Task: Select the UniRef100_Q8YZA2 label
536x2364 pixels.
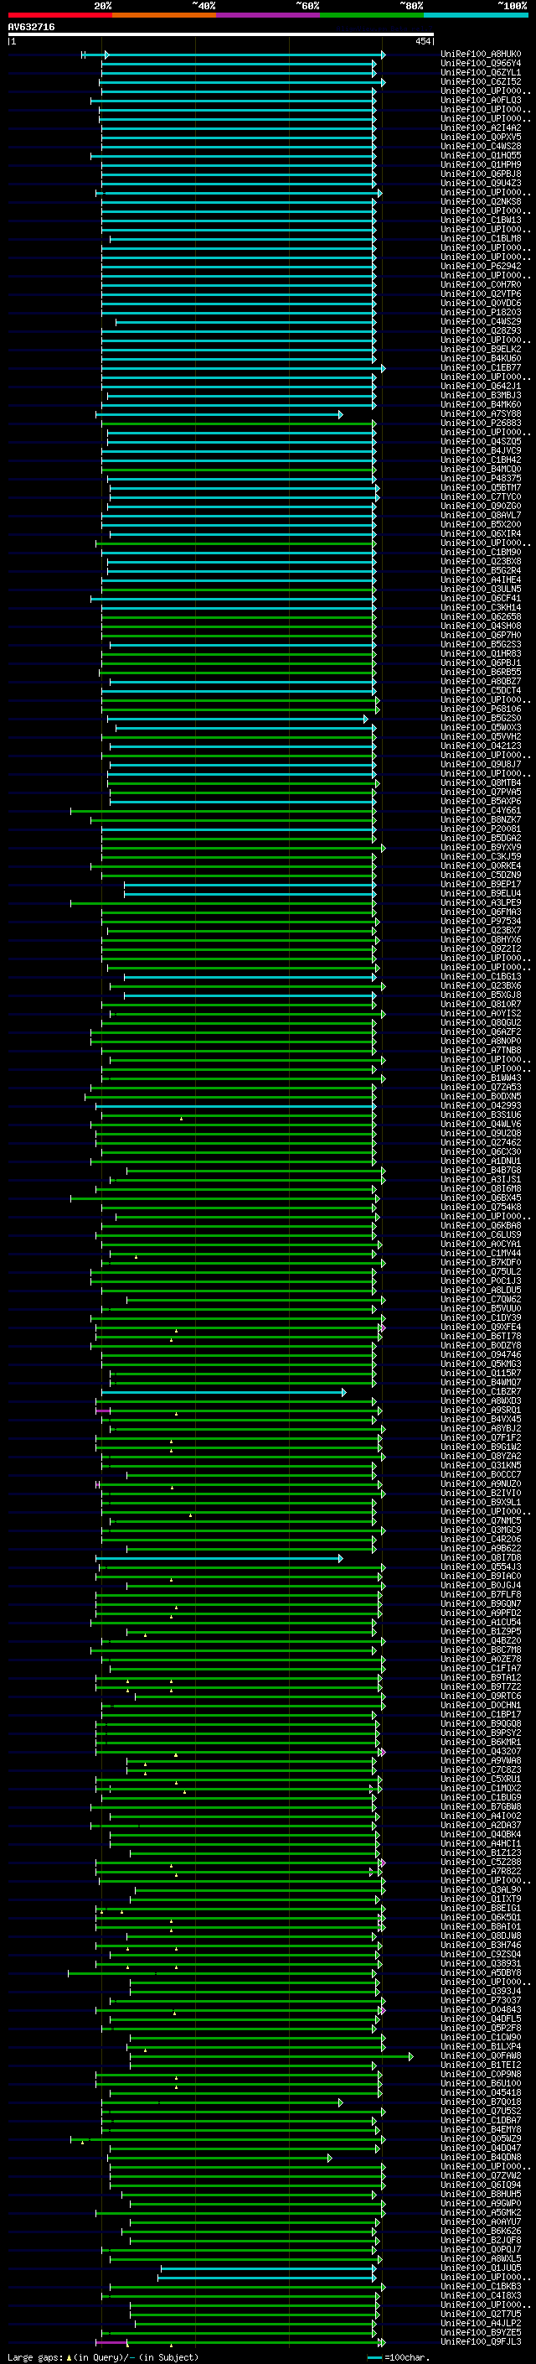Action: [481, 1457]
